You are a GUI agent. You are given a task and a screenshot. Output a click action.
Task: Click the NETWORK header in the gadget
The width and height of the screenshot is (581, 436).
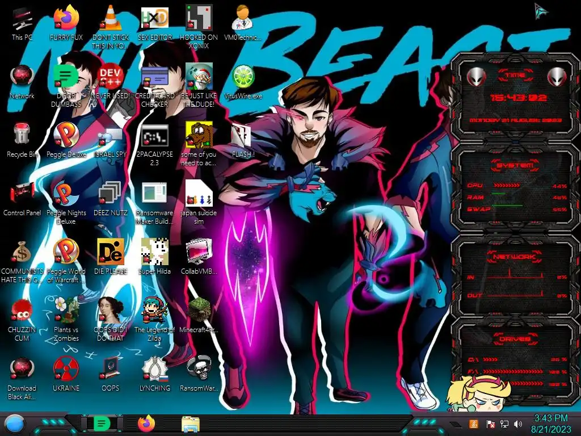[x=514, y=256]
